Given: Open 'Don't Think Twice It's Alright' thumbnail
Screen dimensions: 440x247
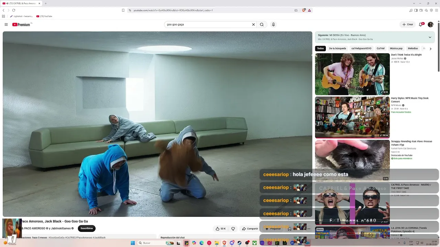Looking at the screenshot, I should click(352, 74).
